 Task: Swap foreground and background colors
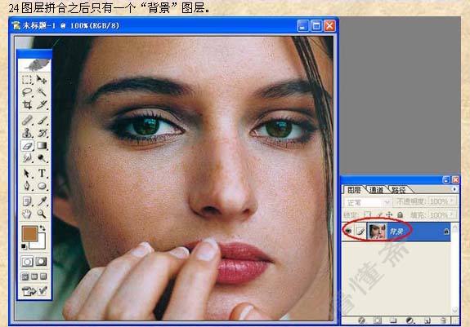pyautogui.click(x=43, y=228)
